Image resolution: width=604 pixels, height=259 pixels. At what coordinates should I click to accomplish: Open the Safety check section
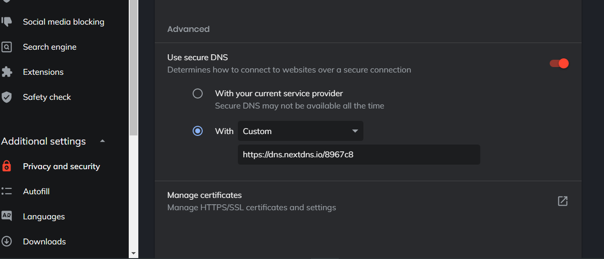tap(47, 97)
